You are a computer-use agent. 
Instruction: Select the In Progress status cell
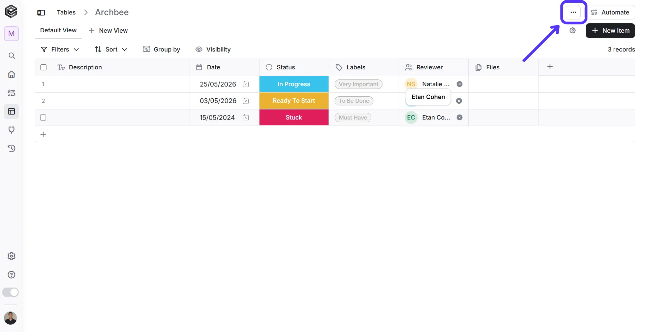tap(294, 84)
